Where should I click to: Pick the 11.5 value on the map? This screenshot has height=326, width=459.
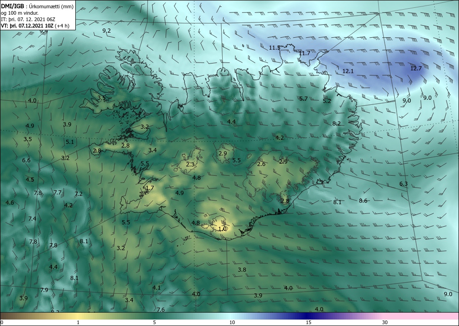pos(274,47)
